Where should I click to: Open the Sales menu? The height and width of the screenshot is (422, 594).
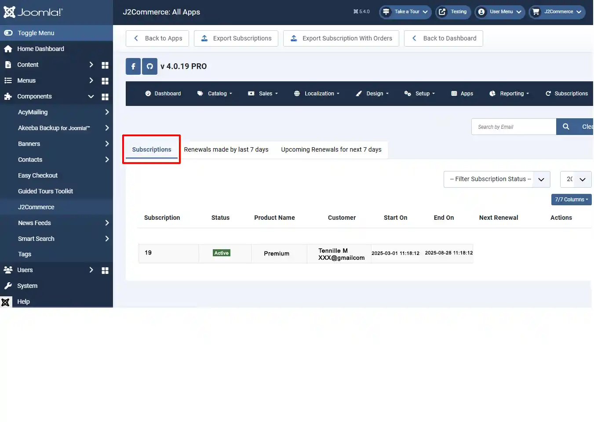[x=263, y=94]
